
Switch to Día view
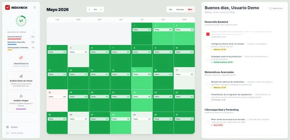[x=170, y=9]
